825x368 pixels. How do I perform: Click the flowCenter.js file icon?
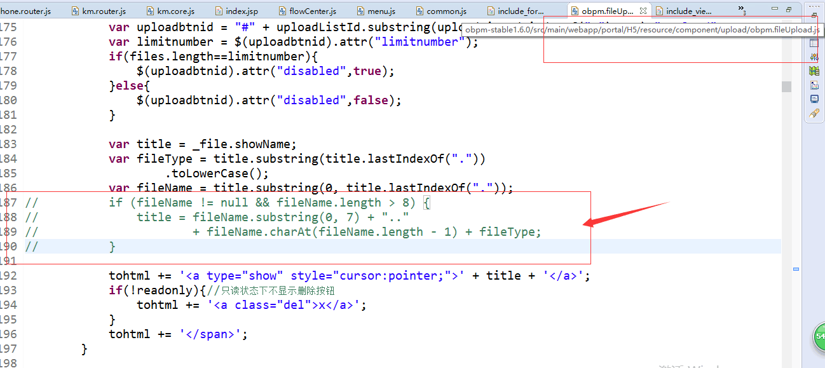283,11
